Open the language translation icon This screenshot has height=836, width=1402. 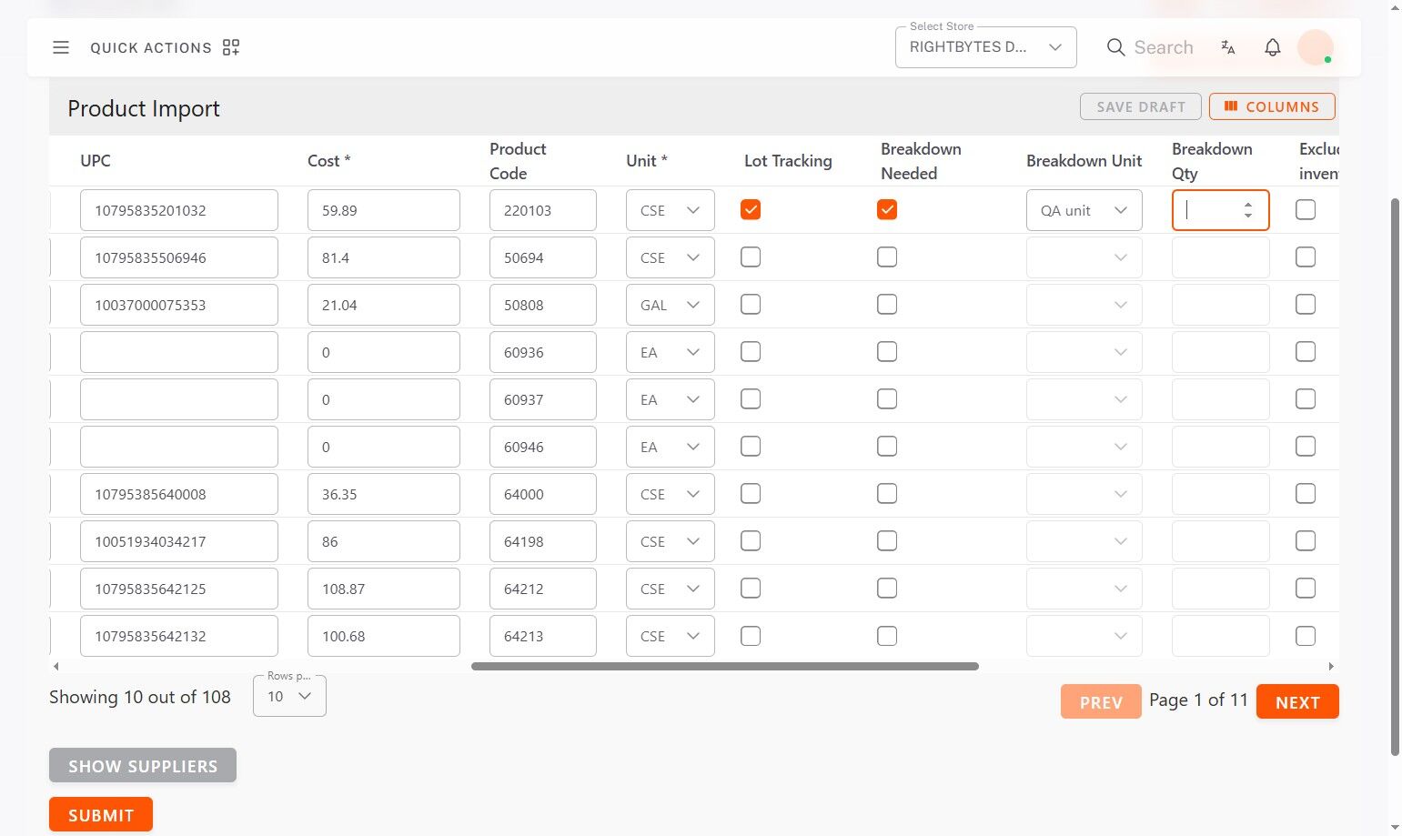pos(1228,47)
